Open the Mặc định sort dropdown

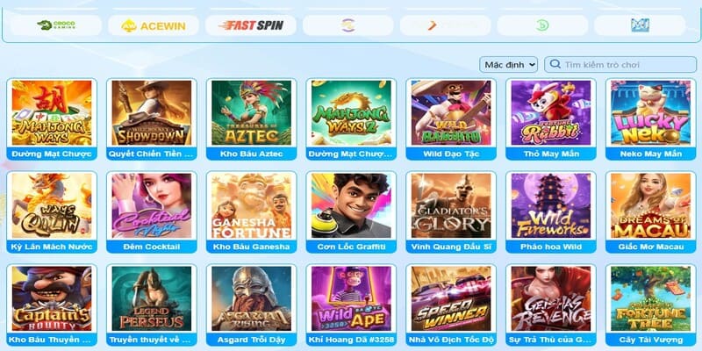[509, 64]
